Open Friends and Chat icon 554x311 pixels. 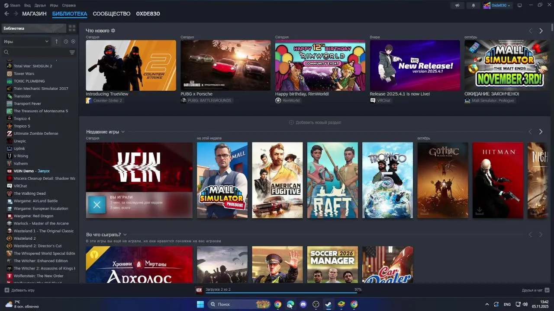pyautogui.click(x=547, y=290)
